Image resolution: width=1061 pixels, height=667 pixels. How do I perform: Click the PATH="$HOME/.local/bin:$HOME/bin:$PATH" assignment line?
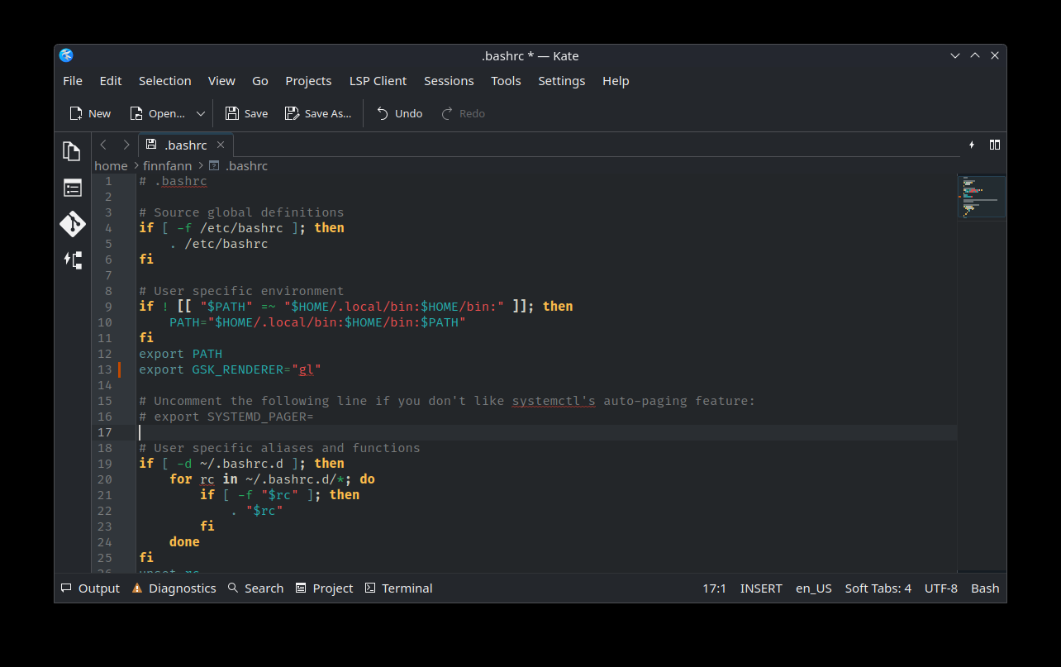(318, 322)
